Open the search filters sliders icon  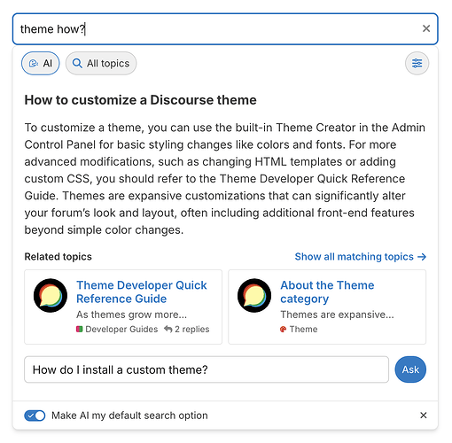pos(417,63)
